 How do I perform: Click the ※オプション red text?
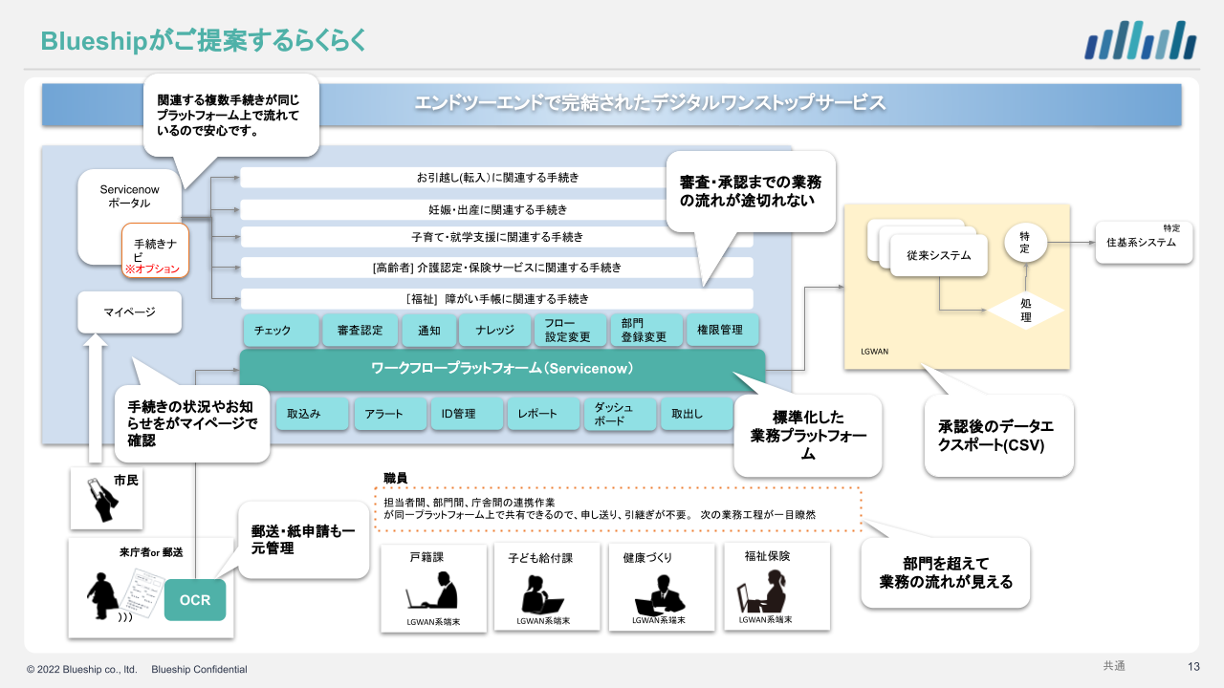click(x=152, y=269)
